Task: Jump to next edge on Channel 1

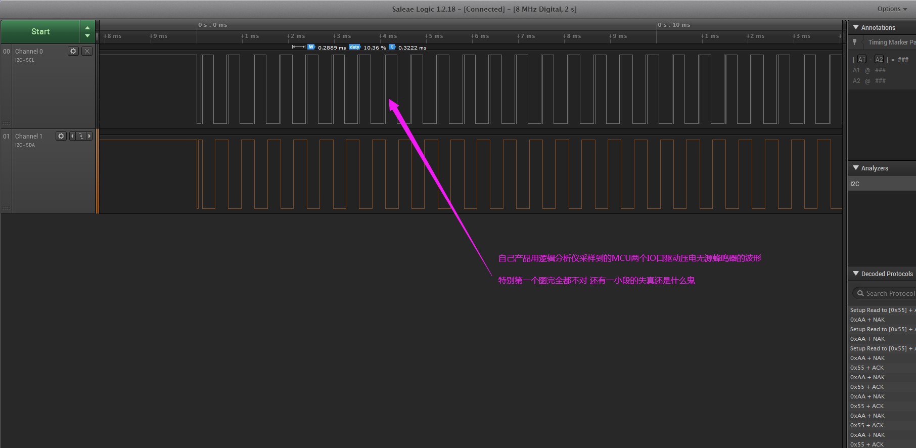Action: pyautogui.click(x=89, y=136)
